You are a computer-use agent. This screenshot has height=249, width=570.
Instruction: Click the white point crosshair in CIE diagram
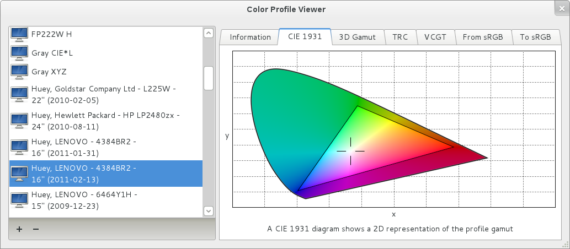point(351,151)
